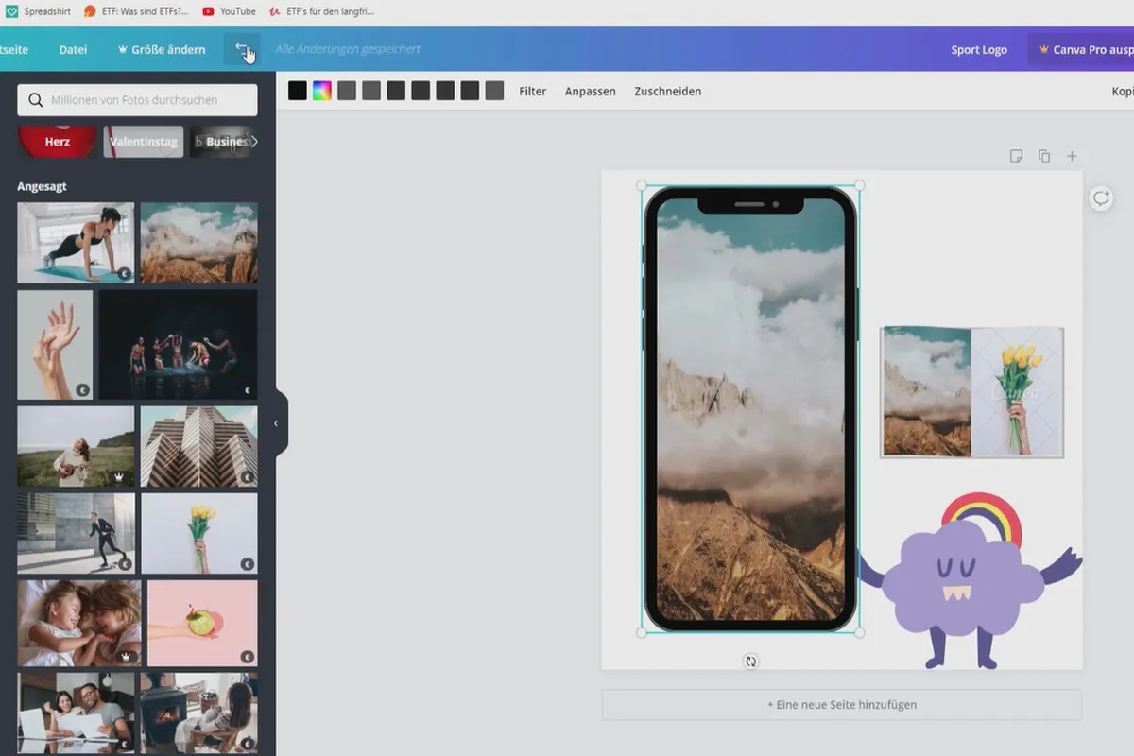Click the undo arrow icon

pos(242,48)
